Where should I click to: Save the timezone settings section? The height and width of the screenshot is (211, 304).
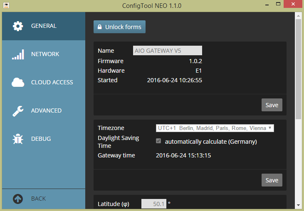tap(272, 180)
